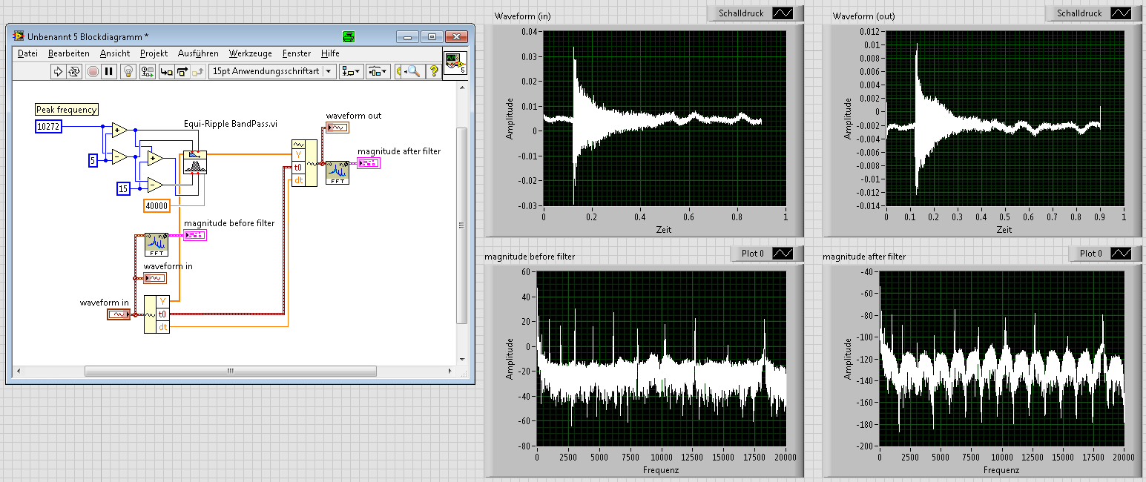Click inside the magnitude before filter plot
The width and height of the screenshot is (1146, 482).
tap(662, 359)
